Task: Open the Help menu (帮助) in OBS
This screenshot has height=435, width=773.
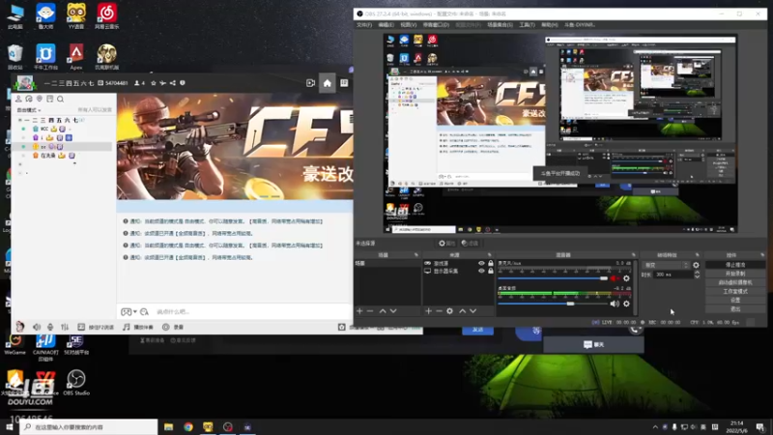Action: click(x=549, y=25)
